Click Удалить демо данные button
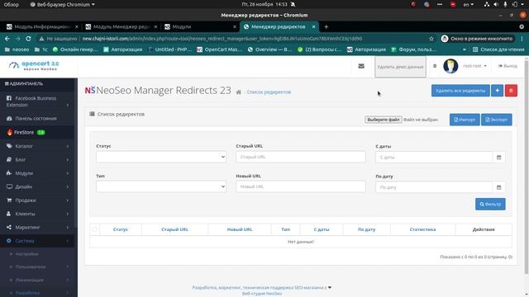 (400, 67)
